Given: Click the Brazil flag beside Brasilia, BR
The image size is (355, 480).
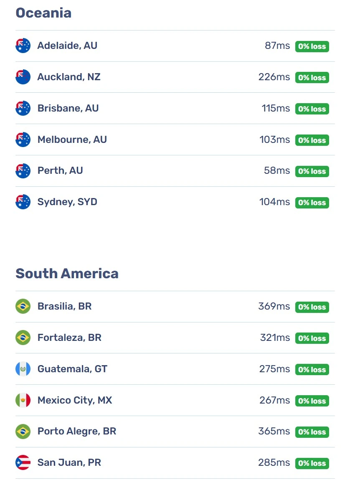Looking at the screenshot, I should click(x=23, y=306).
